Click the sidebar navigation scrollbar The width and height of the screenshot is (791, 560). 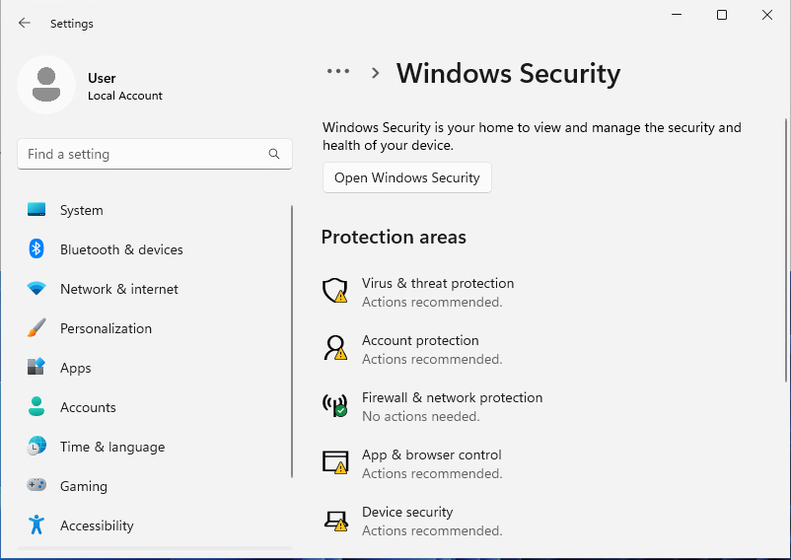(x=292, y=341)
